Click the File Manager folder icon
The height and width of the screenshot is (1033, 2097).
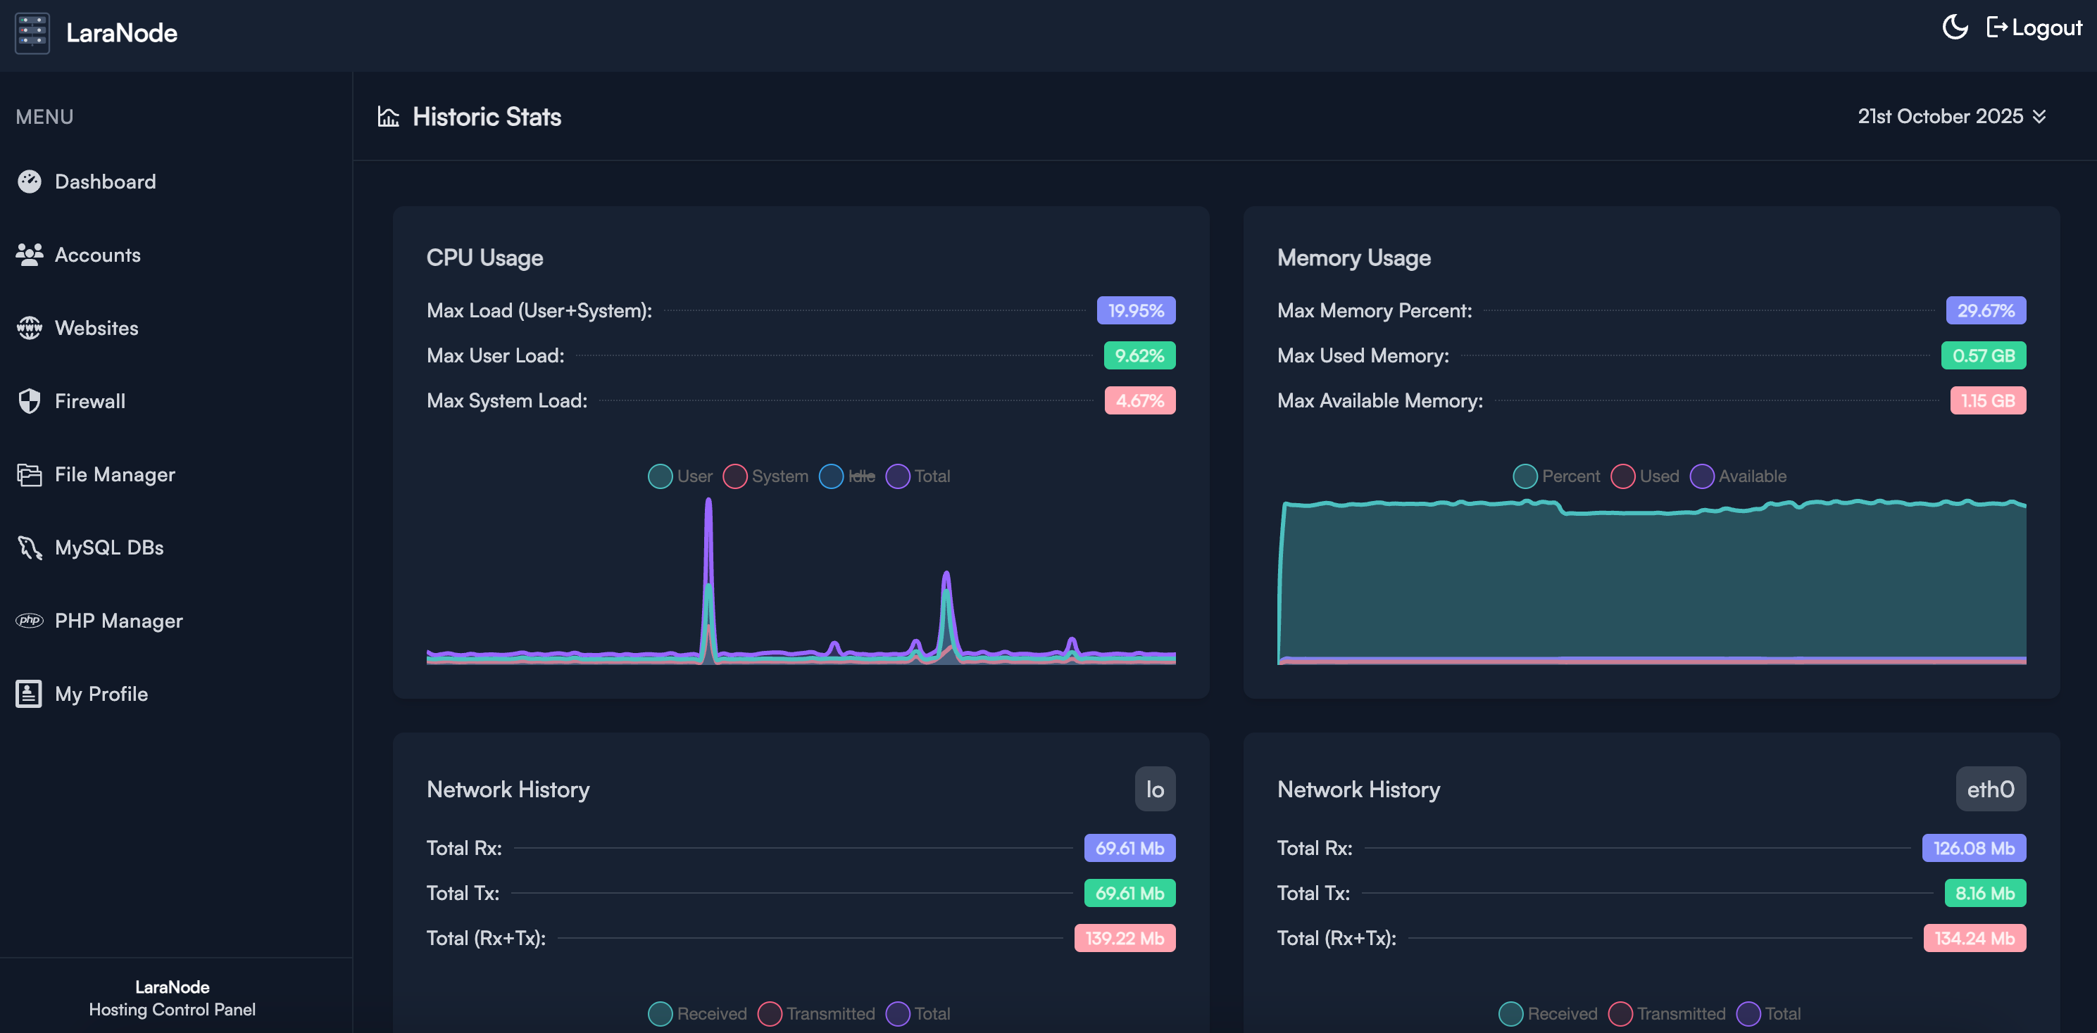click(x=30, y=474)
